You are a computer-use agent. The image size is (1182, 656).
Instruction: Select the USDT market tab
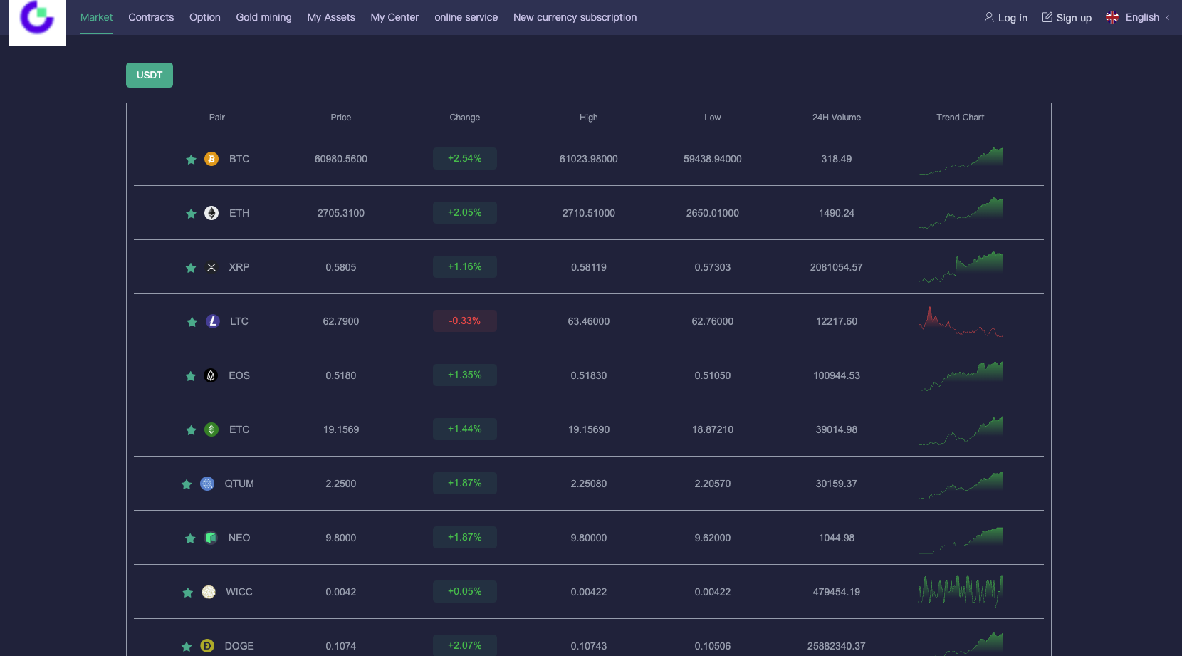click(x=150, y=75)
